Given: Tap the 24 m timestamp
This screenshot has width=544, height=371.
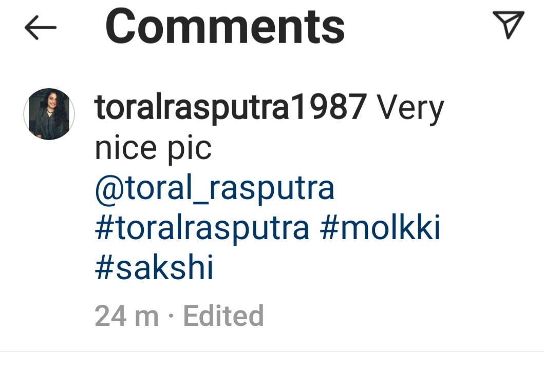Looking at the screenshot, I should [127, 316].
